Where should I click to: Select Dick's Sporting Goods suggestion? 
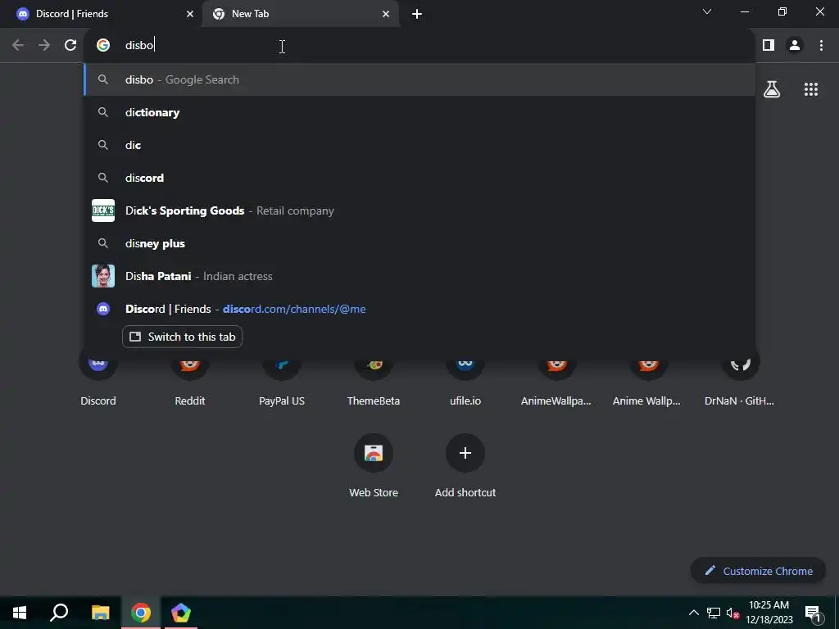coord(419,210)
